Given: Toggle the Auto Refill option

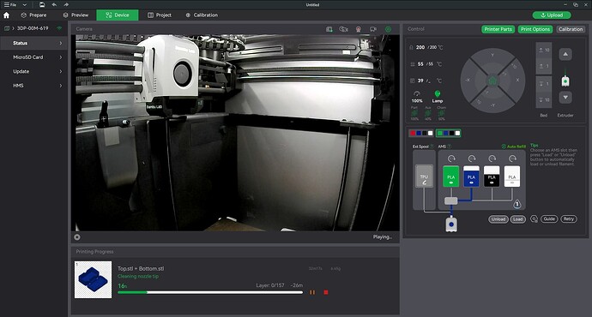Looking at the screenshot, I should click(513, 147).
